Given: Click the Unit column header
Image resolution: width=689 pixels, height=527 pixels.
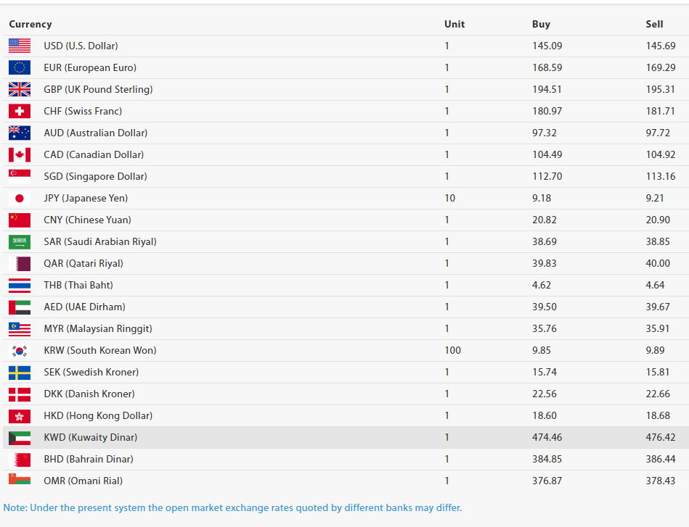Looking at the screenshot, I should coord(454,24).
